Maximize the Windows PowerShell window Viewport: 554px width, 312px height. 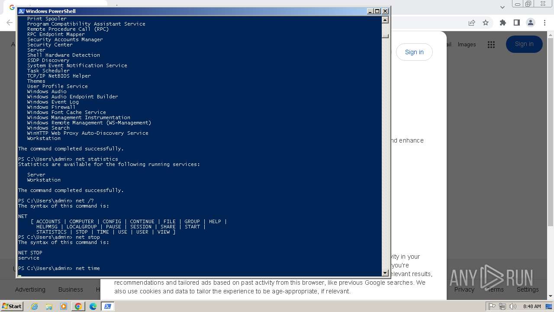(377, 11)
